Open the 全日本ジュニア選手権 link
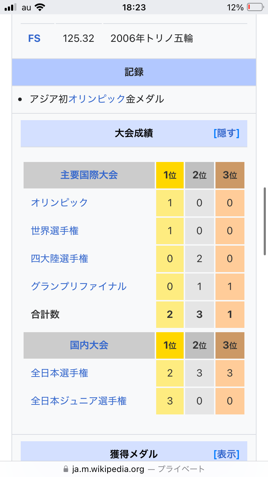 click(x=79, y=401)
